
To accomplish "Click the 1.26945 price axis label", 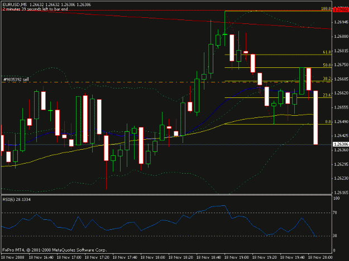I will [341, 22].
